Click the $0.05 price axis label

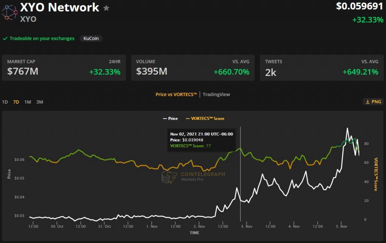click(20, 178)
